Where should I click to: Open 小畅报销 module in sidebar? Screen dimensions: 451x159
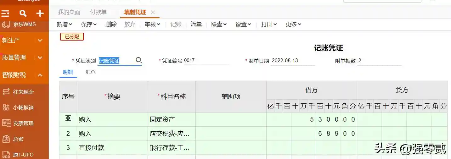coord(23,108)
